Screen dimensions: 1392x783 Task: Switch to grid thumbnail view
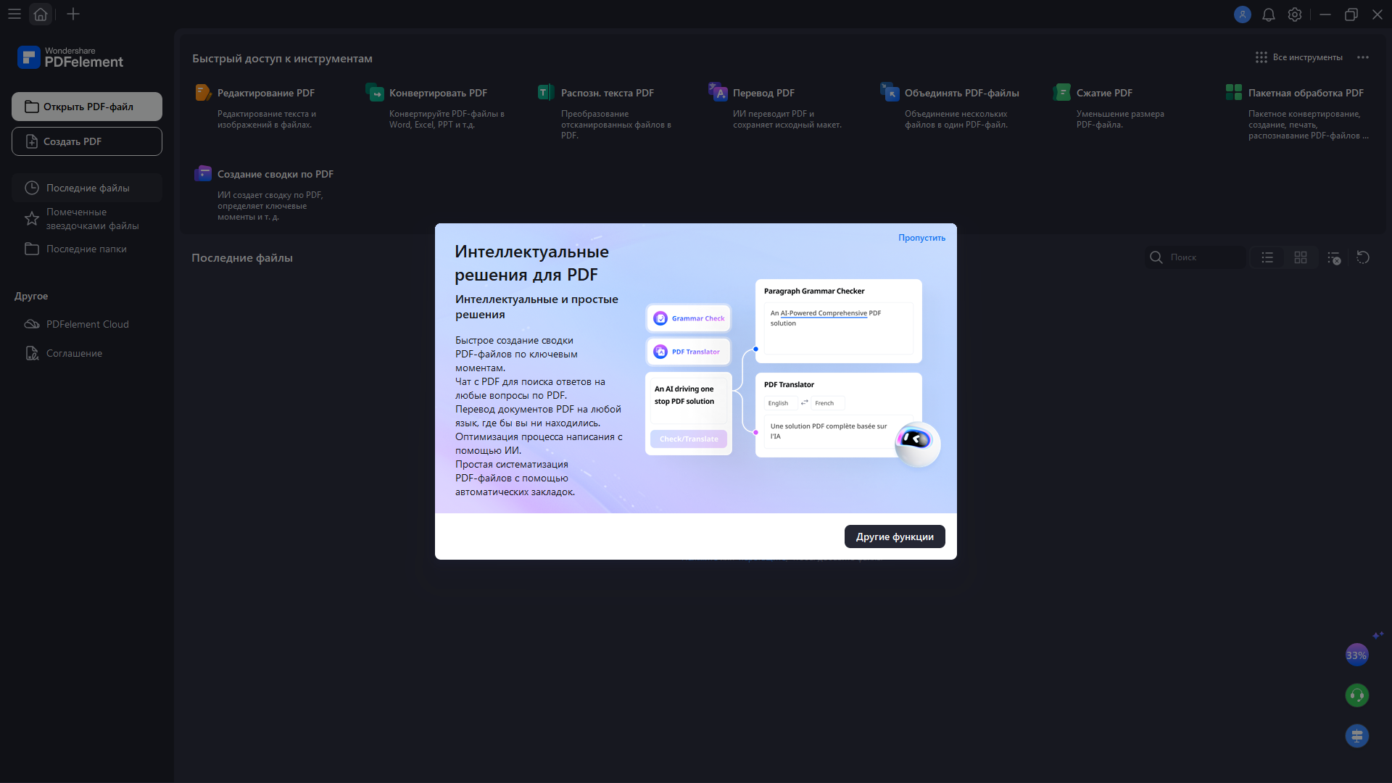click(1300, 257)
